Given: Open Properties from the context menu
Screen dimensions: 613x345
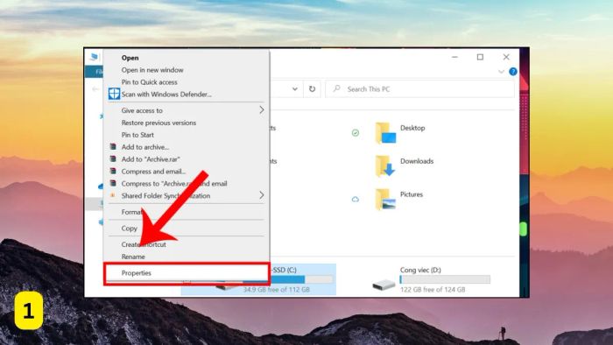Looking at the screenshot, I should [x=136, y=272].
